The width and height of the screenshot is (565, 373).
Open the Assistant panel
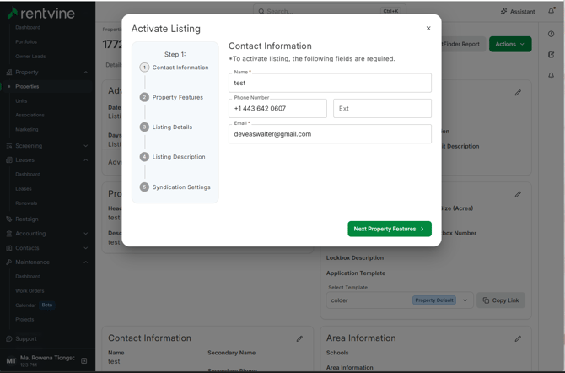518,12
